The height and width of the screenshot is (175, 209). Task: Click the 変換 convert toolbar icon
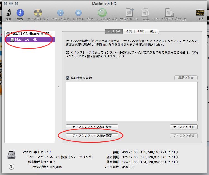coord(146,13)
